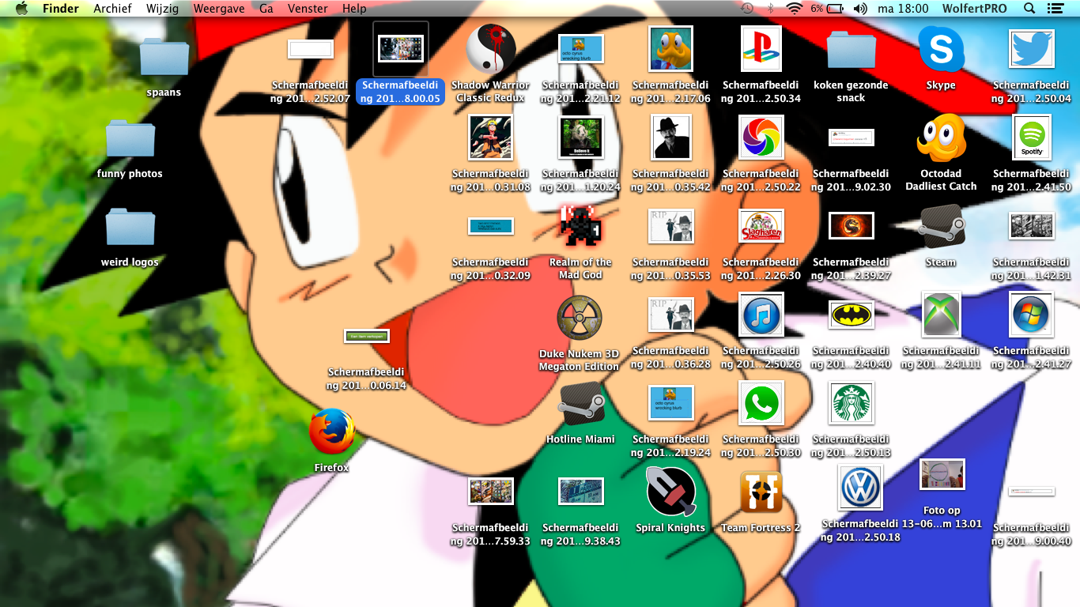Viewport: 1080px width, 607px height.
Task: Click the WolfertPRO user menu
Action: [x=974, y=9]
